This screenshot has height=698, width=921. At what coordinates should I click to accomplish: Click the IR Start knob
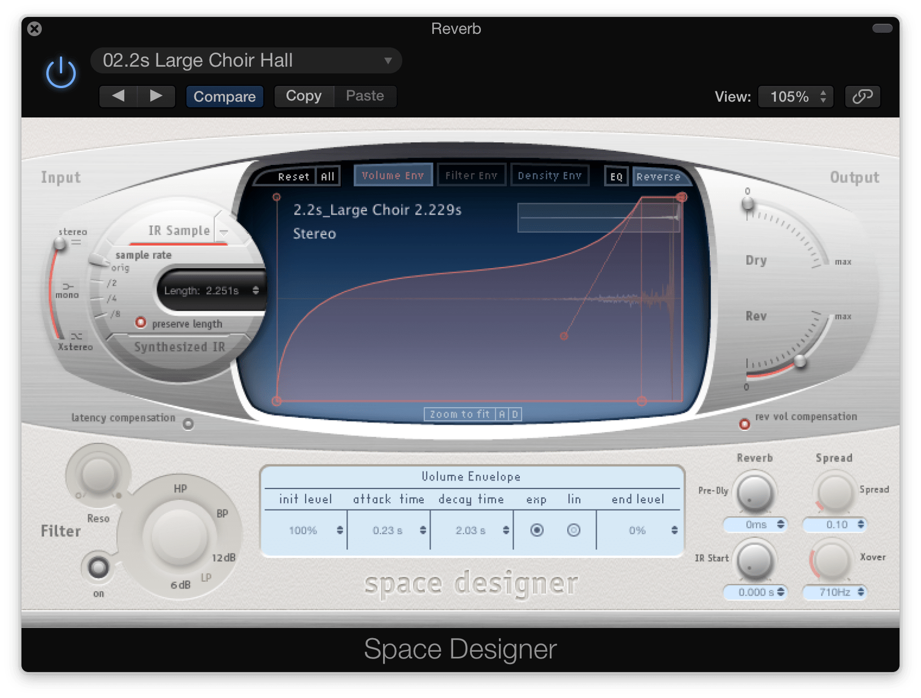(754, 561)
